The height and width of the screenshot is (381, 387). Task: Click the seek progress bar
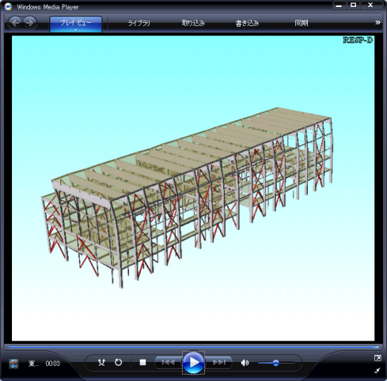(193, 347)
